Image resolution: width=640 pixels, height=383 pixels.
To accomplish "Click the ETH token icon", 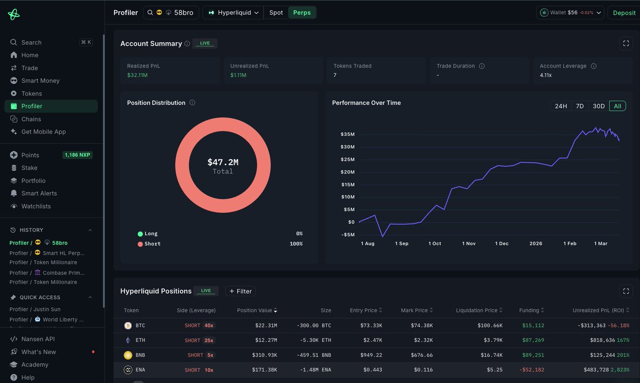I will (128, 340).
